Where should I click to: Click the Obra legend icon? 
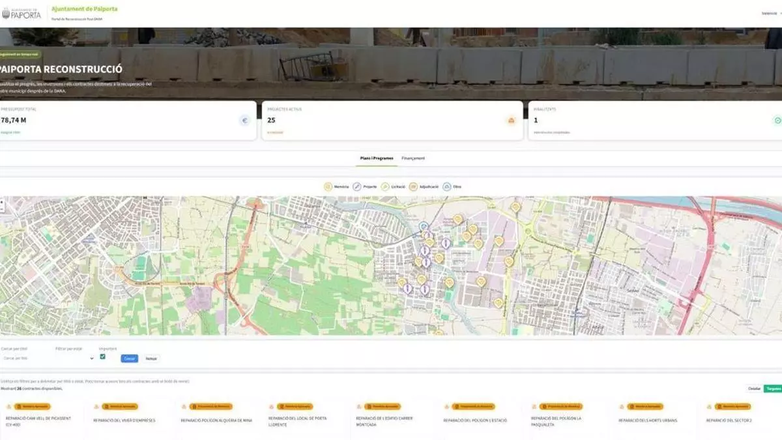(x=446, y=187)
